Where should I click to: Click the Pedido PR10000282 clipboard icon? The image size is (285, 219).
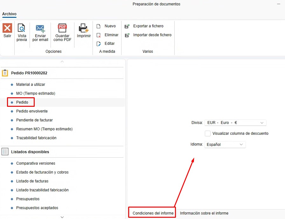coord(5,73)
